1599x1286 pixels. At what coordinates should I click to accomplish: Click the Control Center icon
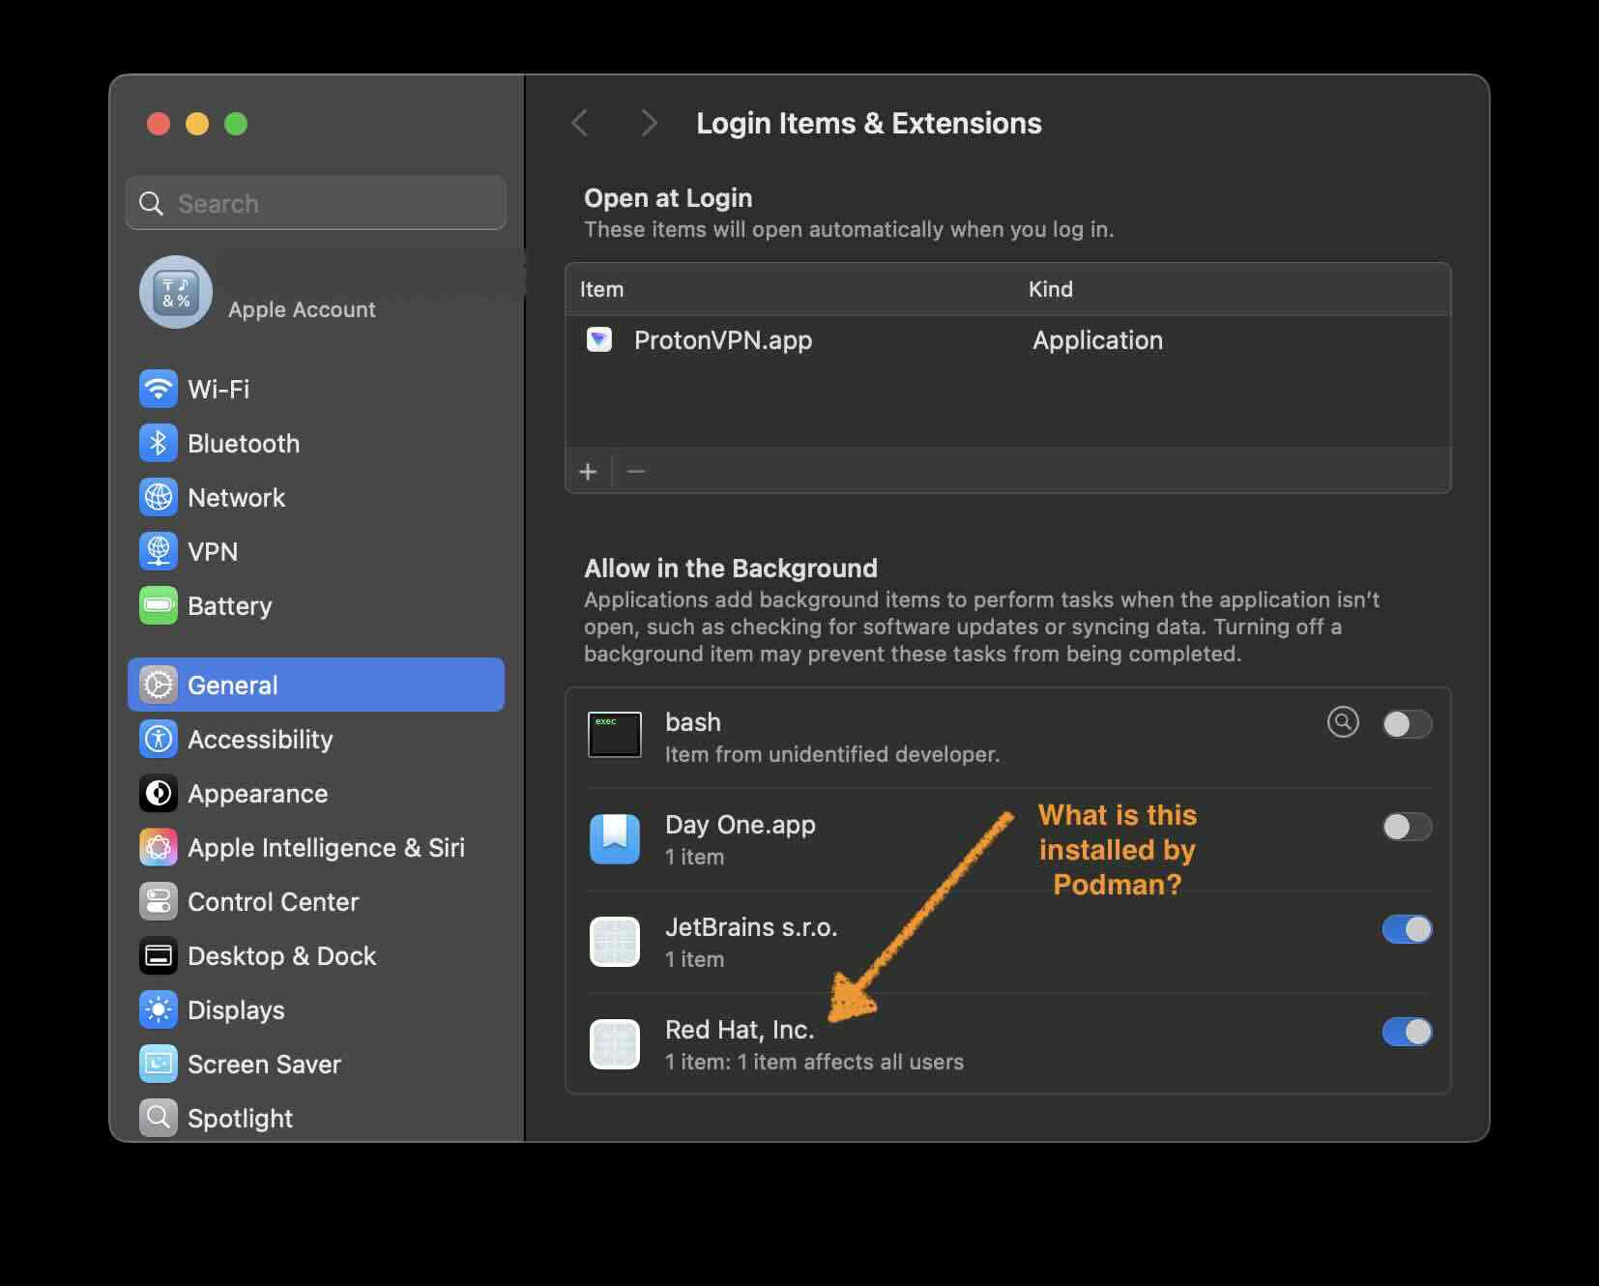(x=159, y=901)
